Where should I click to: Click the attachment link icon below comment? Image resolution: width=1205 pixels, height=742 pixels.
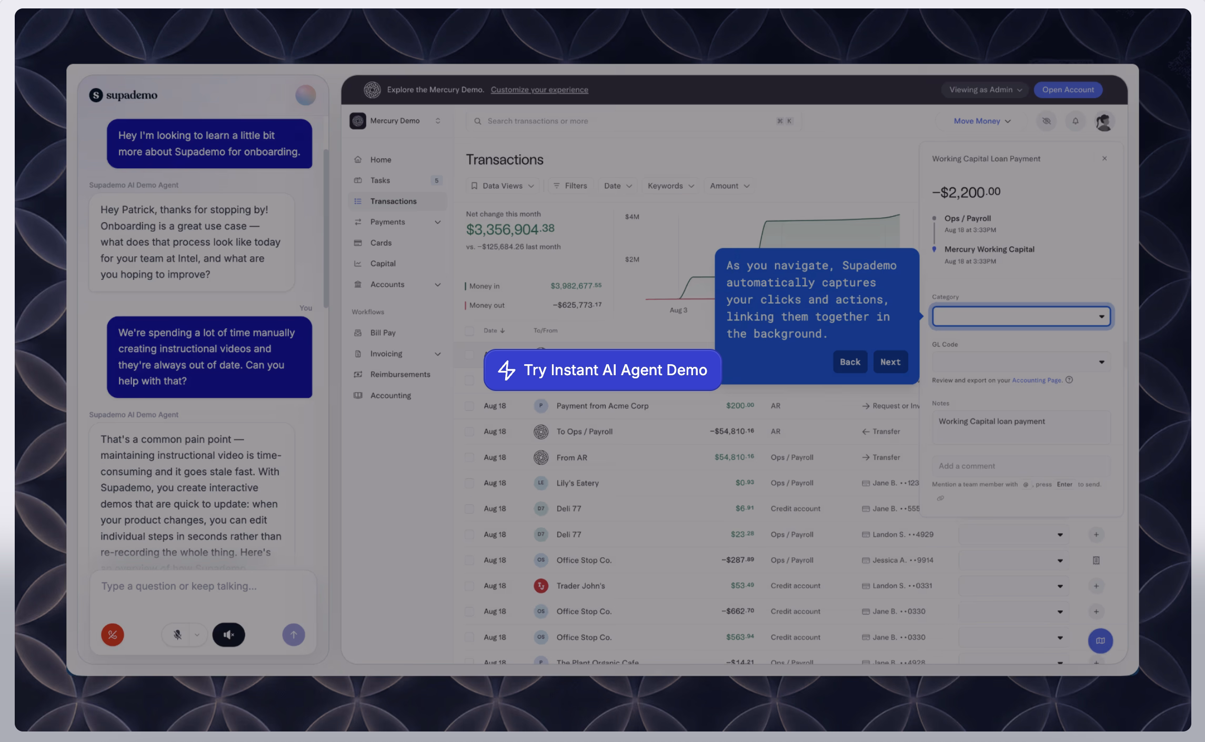[940, 498]
